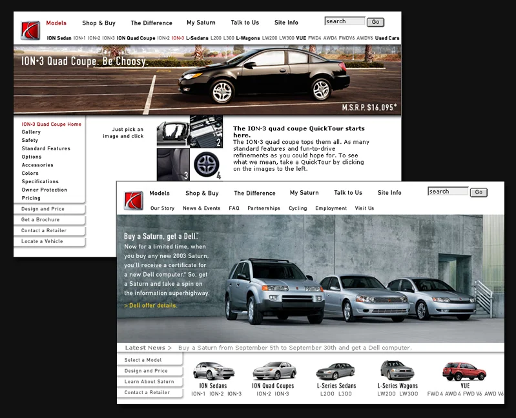The image size is (516, 418).
Task: Click the Go button in the back window
Action: coord(375,22)
